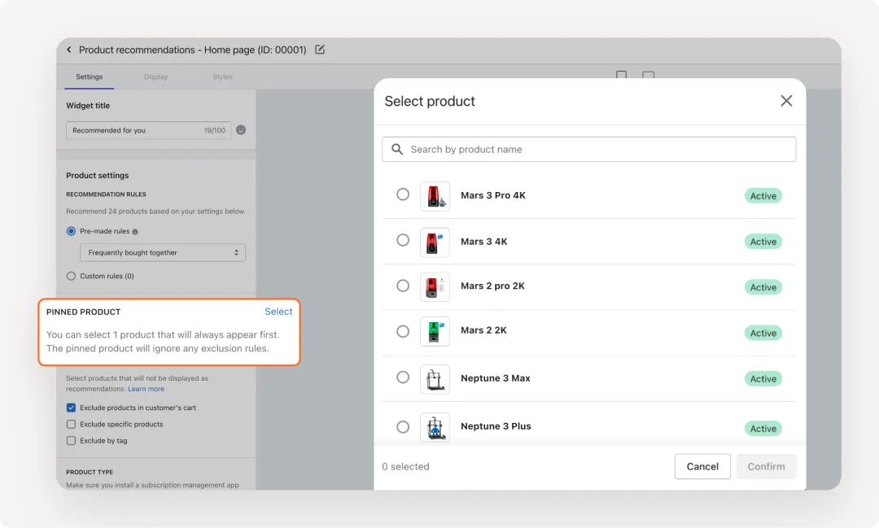The height and width of the screenshot is (528, 879).
Task: Choose the Neptune 3 Plus radio button
Action: pyautogui.click(x=403, y=427)
